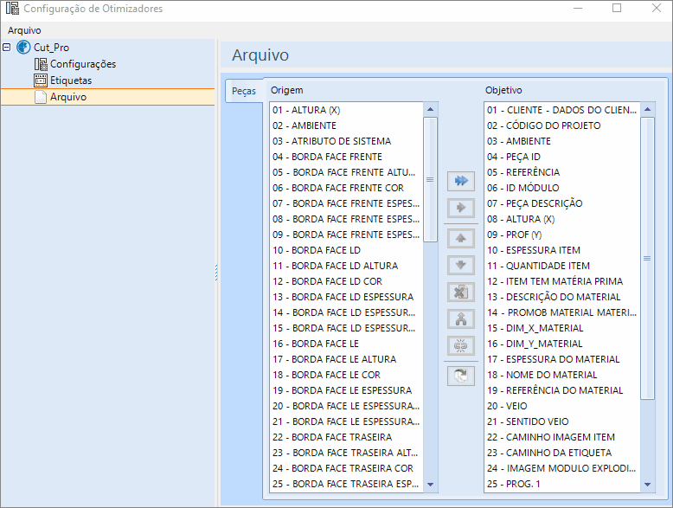The height and width of the screenshot is (508, 673).
Task: Select '13 - DESCRIÇÃO DO MATERIAL' row
Action: (562, 297)
